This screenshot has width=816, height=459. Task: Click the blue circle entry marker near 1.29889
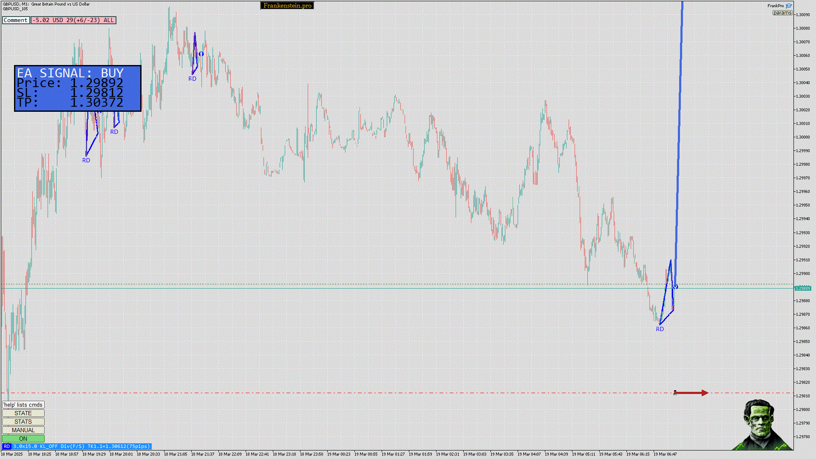676,287
